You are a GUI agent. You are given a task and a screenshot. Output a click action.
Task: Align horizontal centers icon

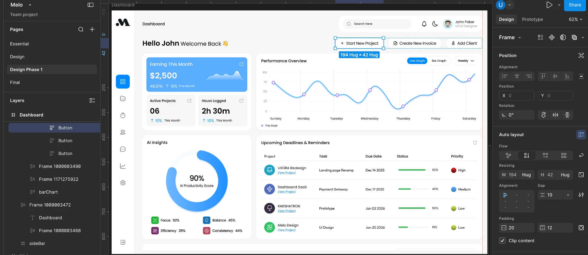pyautogui.click(x=517, y=76)
